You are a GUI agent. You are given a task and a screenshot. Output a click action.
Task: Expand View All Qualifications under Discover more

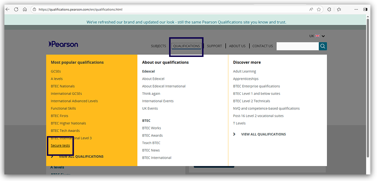tap(263, 134)
